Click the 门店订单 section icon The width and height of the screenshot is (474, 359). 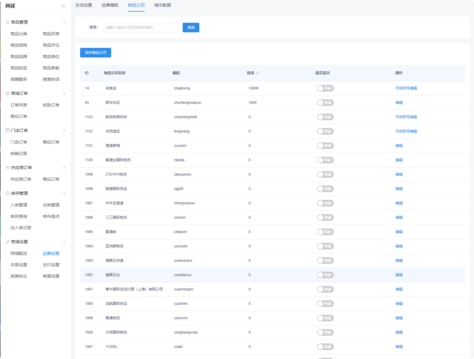coord(7,130)
